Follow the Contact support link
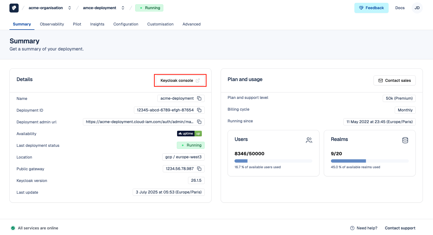Viewport: 433px width, 235px height. click(x=400, y=228)
